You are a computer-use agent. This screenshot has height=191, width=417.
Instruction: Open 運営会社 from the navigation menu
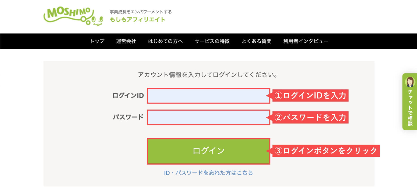point(126,41)
